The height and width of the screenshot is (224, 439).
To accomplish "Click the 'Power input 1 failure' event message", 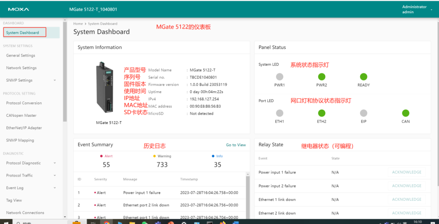I will click(x=142, y=193).
